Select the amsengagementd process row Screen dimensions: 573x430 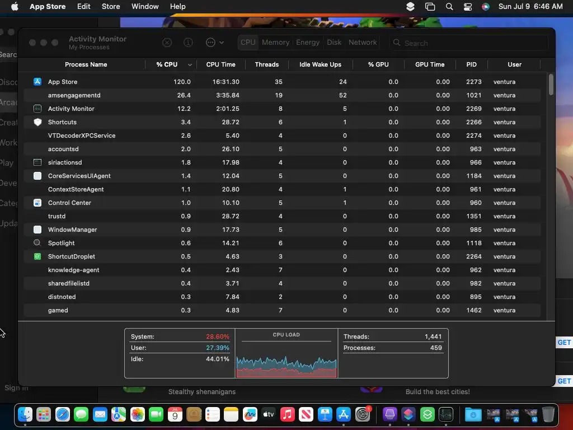tap(282, 95)
